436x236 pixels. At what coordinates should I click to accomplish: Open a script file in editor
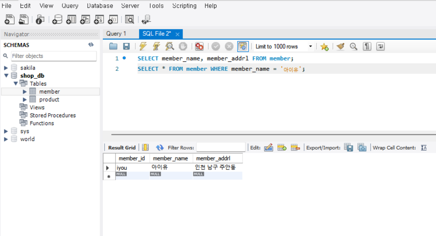(x=113, y=46)
